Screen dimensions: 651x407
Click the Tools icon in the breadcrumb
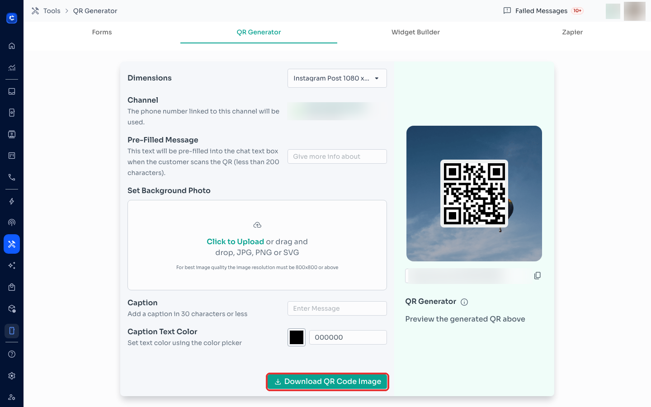[35, 11]
